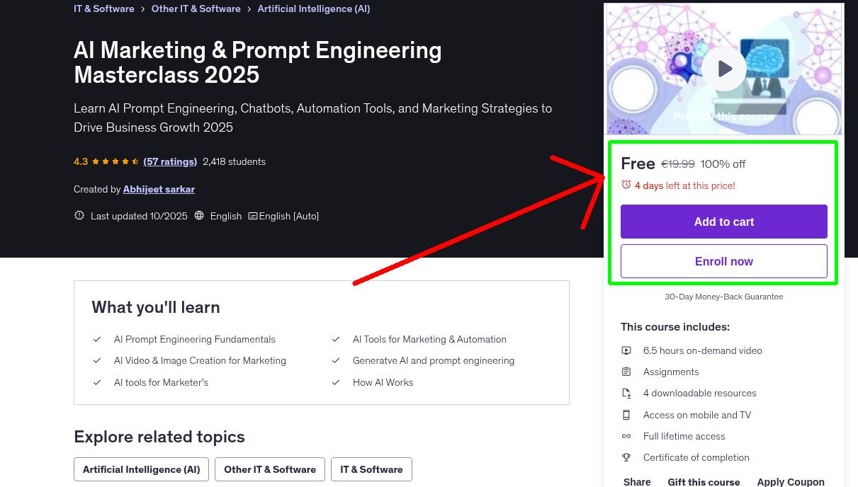The height and width of the screenshot is (487, 858).
Task: Play the course preview video
Action: click(724, 69)
